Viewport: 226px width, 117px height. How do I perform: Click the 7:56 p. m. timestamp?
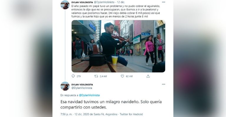(x=67, y=114)
